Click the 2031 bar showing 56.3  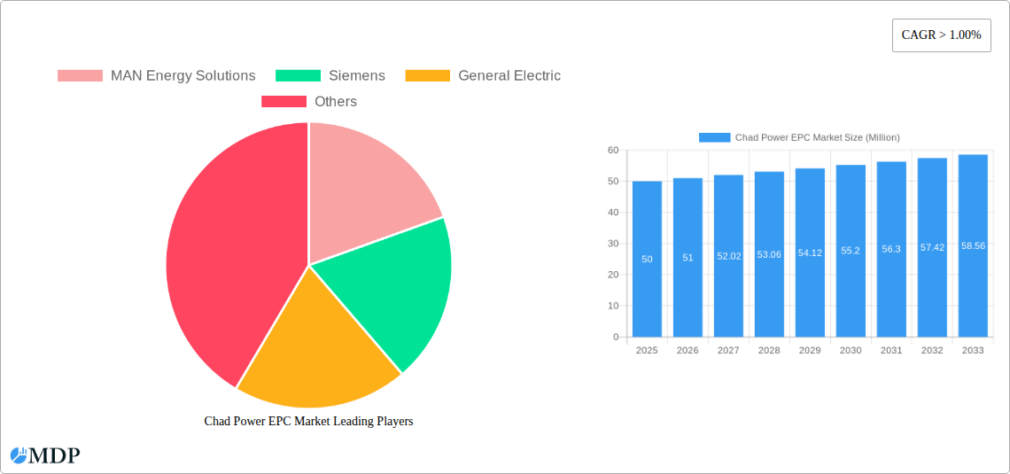(x=891, y=249)
